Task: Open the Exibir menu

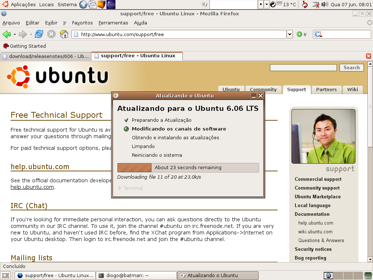Action: tap(51, 23)
